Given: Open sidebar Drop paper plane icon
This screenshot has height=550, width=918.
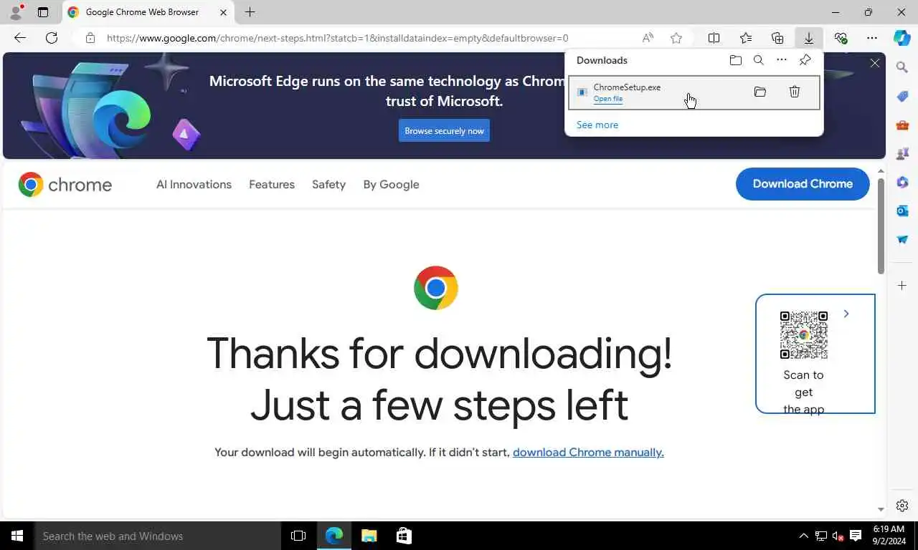Looking at the screenshot, I should click(x=902, y=239).
